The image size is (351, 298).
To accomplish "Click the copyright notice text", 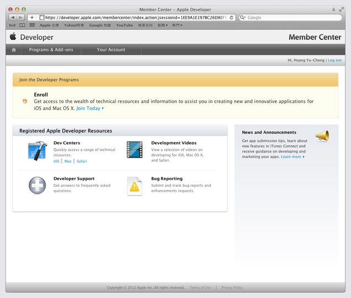I will click(x=146, y=288).
